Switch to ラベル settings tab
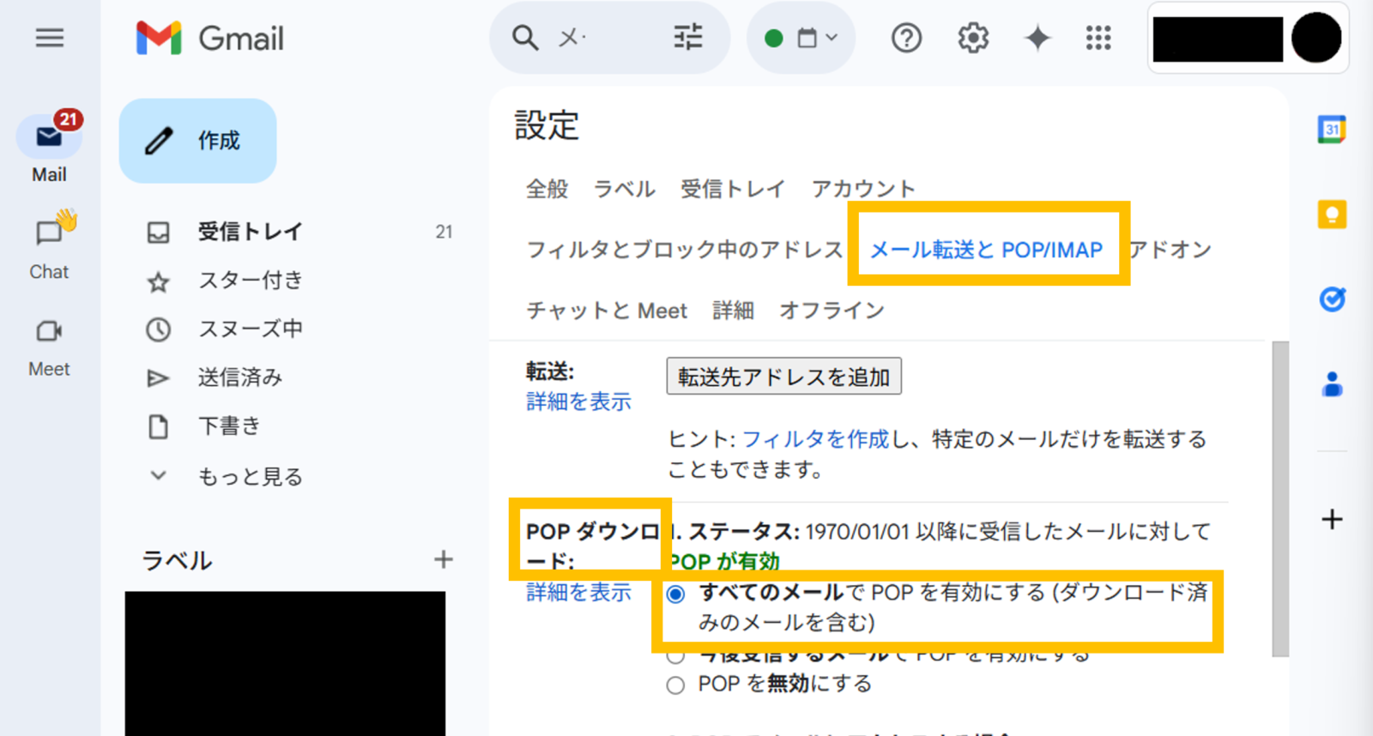The image size is (1373, 736). click(625, 189)
